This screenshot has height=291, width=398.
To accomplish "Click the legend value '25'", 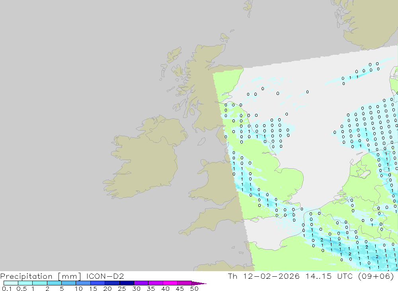I will 122,289.
